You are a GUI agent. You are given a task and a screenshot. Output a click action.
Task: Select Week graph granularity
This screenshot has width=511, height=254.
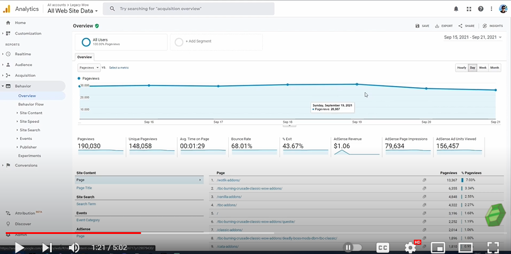tap(483, 68)
